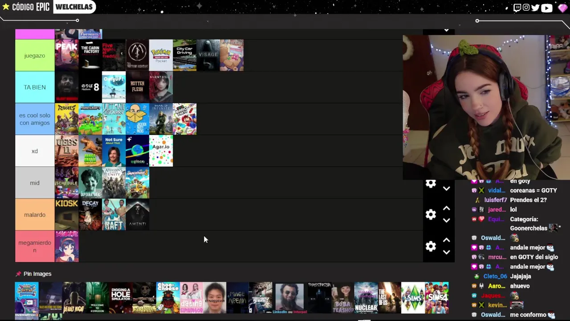Pick the LinkedIn ou Interpol image
Viewport: 570px width, 321px height.
click(x=289, y=297)
